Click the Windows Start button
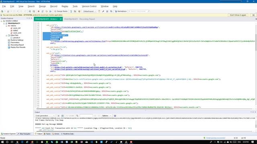 [x=2, y=142]
